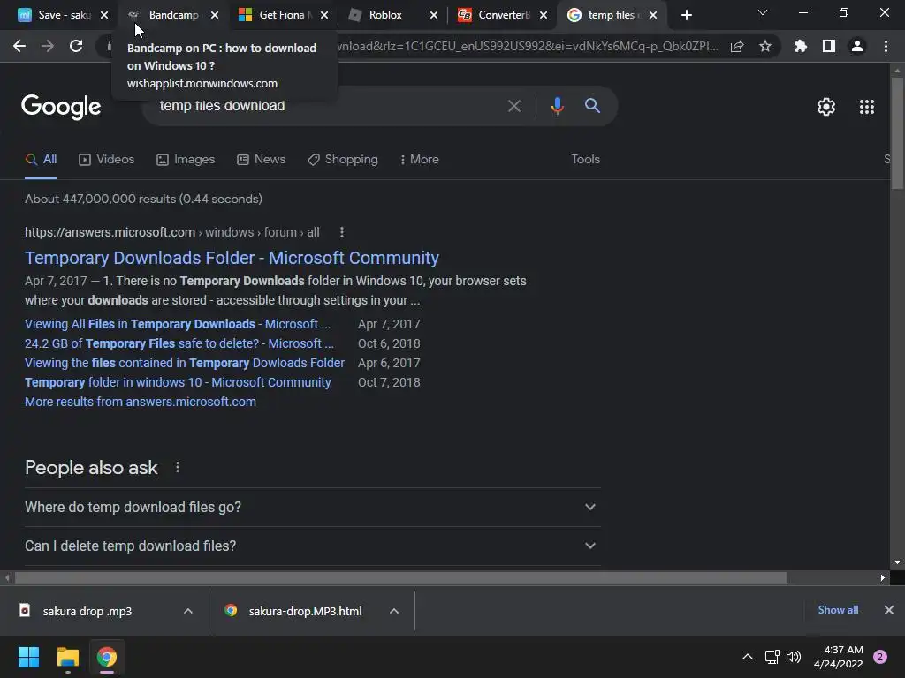905x678 pixels.
Task: Close the Roblox tab
Action: pos(434,15)
